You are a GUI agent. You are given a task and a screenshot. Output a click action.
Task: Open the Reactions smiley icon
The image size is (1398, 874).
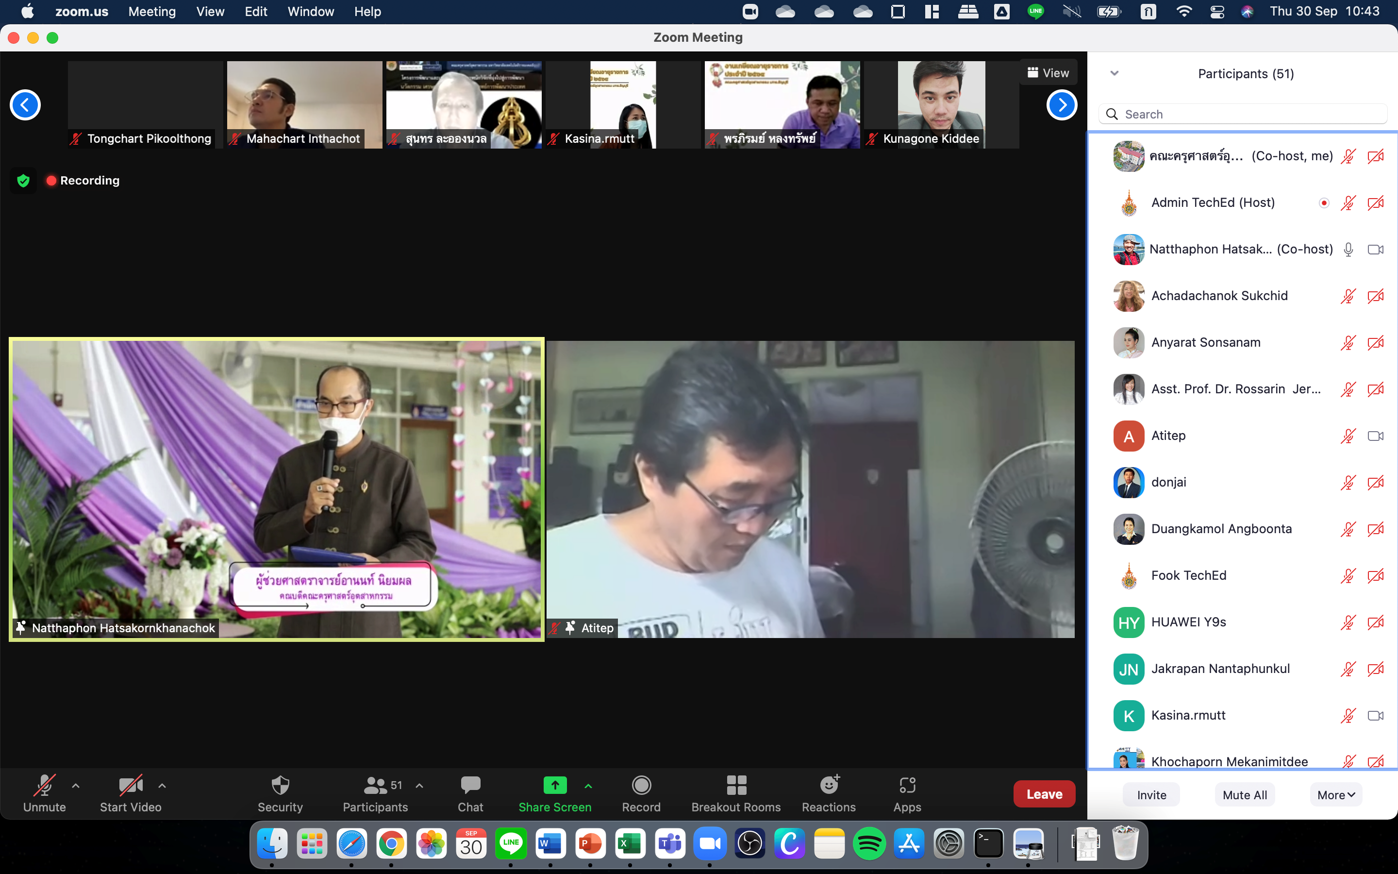click(x=829, y=786)
